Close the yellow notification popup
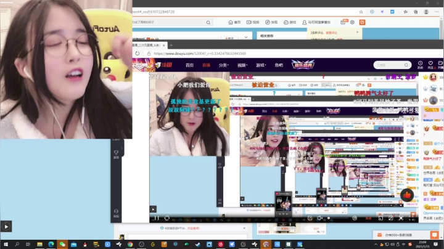The image size is (444, 249). [x=357, y=32]
